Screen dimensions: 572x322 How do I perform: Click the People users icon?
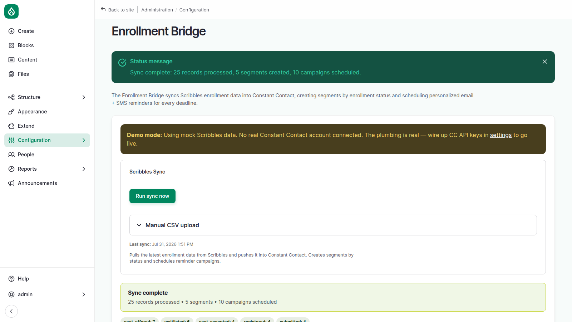(11, 155)
